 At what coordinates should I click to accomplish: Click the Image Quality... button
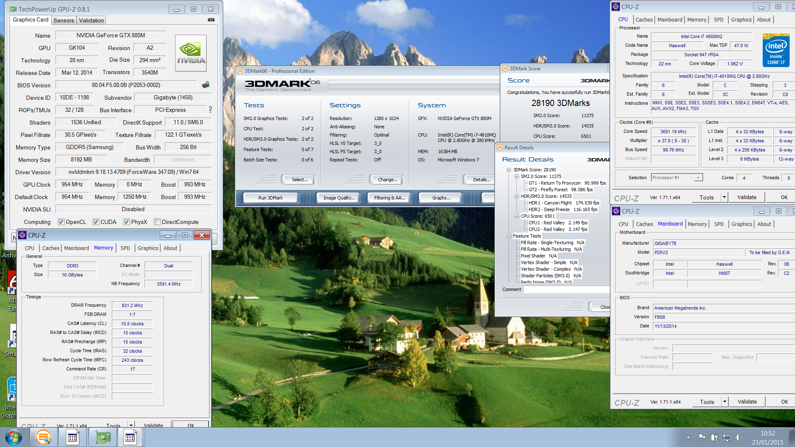pos(339,198)
